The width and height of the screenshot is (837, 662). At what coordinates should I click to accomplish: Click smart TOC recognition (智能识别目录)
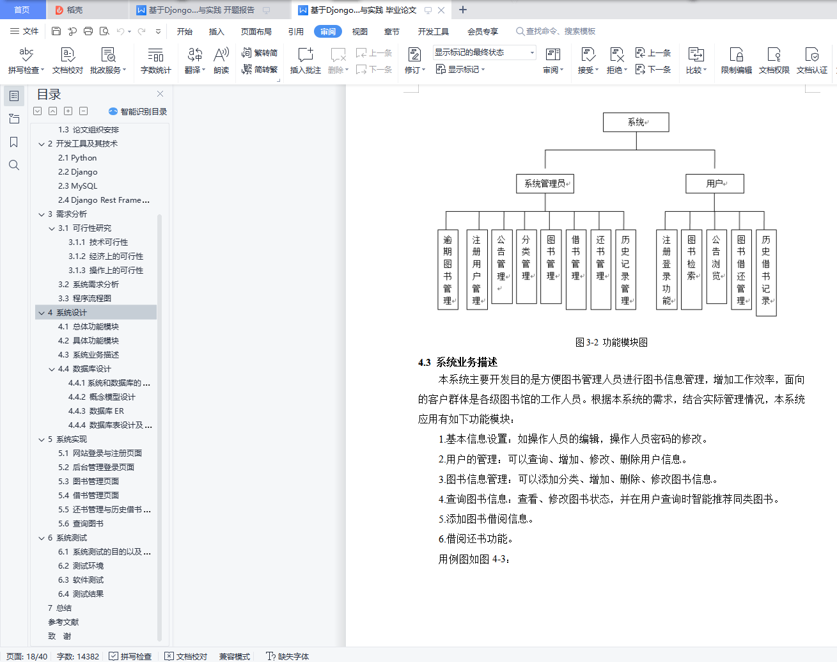137,111
